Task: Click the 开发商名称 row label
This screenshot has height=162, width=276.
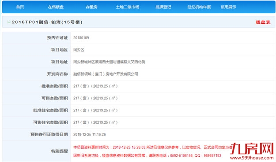Action: click(57, 74)
